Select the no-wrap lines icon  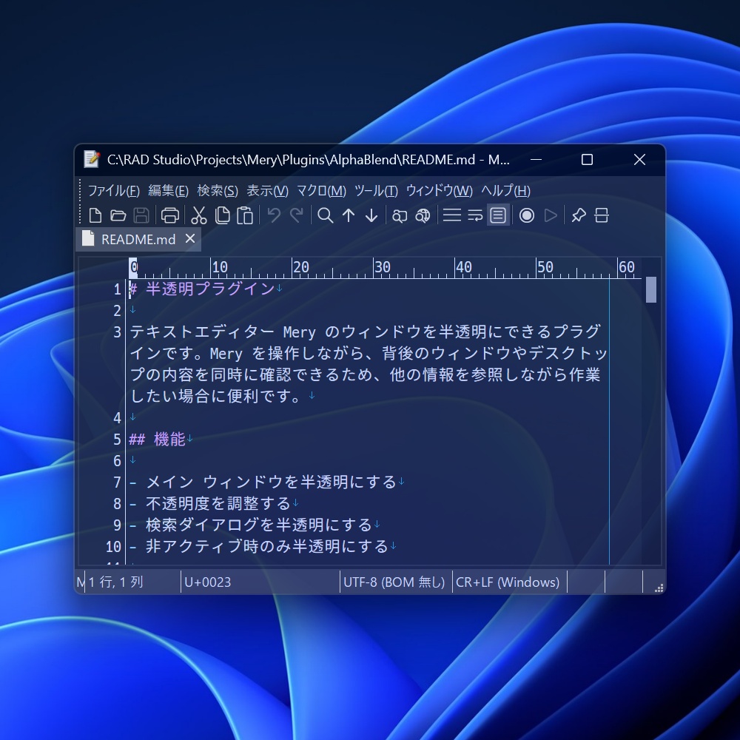[451, 215]
